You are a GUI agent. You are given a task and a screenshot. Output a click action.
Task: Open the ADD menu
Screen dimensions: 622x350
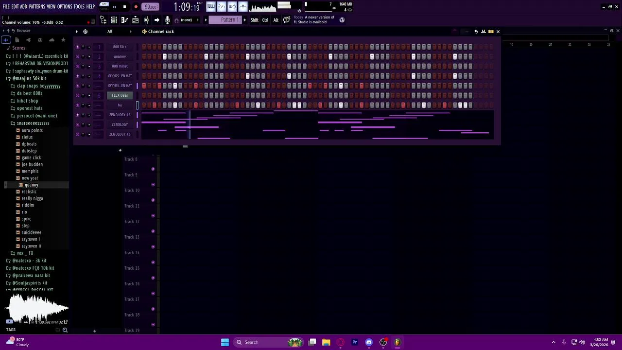pyautogui.click(x=24, y=6)
